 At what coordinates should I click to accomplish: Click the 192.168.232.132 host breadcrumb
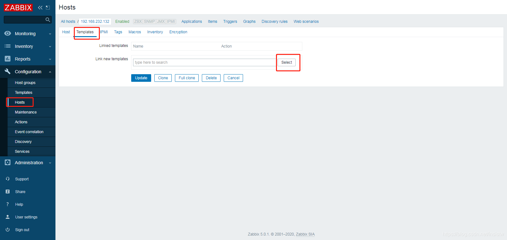95,22
